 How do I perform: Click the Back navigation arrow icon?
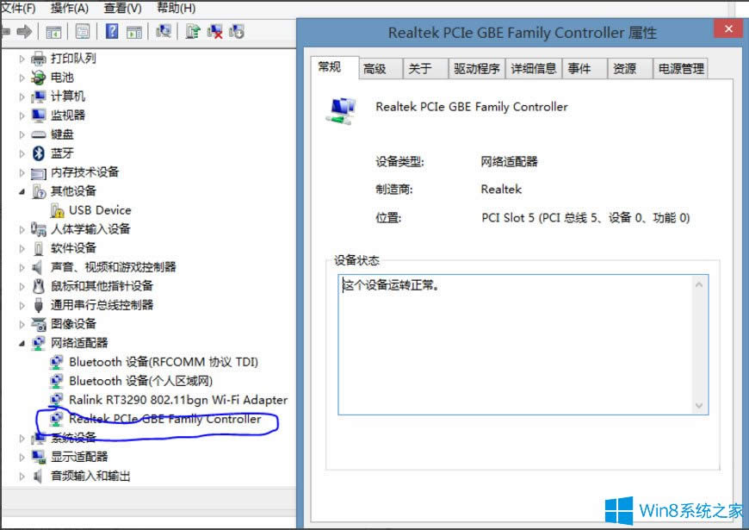(x=7, y=32)
